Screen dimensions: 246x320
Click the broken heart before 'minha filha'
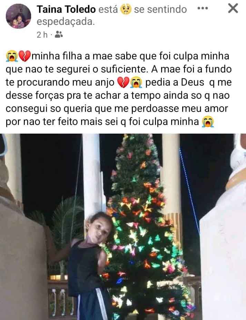25,56
